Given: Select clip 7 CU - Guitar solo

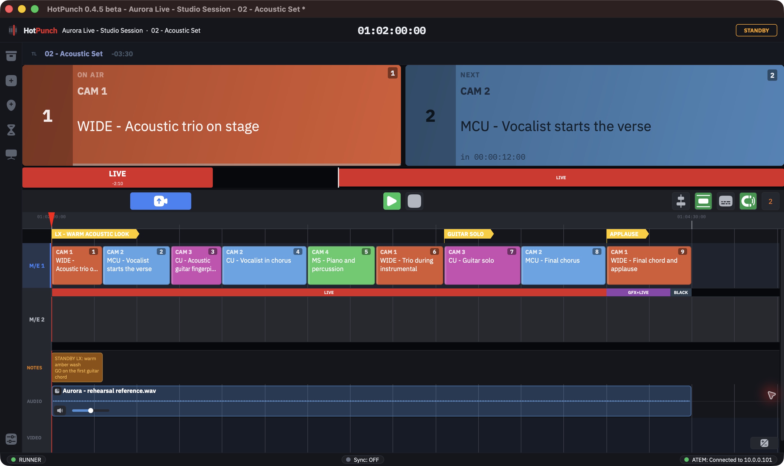Looking at the screenshot, I should (x=482, y=265).
